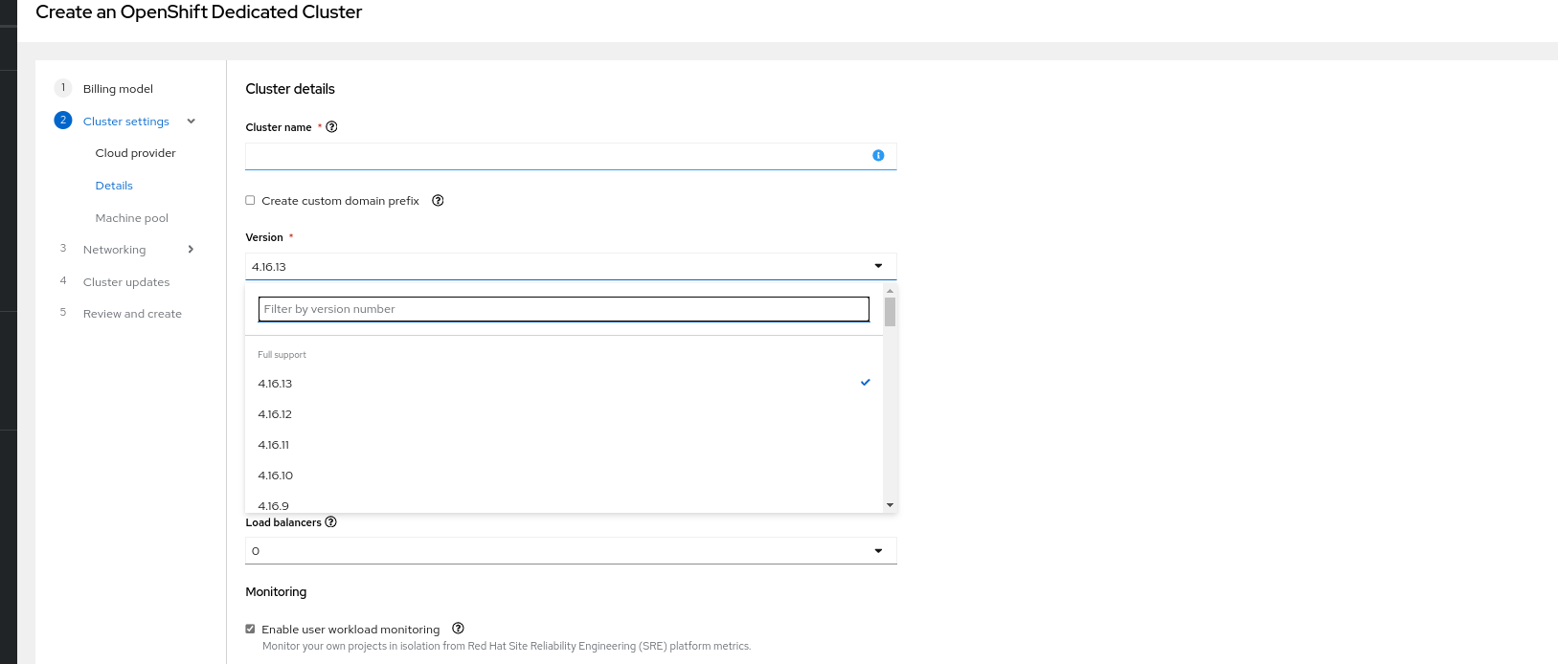The height and width of the screenshot is (664, 1558).
Task: Open Details sub-step
Action: 114,186
